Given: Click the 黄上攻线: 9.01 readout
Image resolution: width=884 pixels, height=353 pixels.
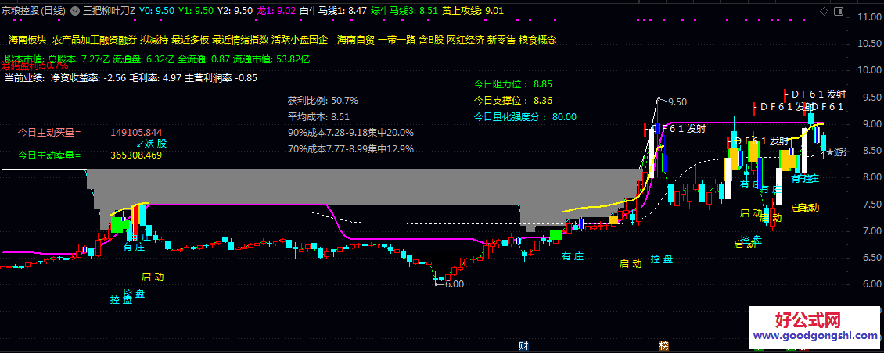Looking at the screenshot, I should tap(473, 11).
